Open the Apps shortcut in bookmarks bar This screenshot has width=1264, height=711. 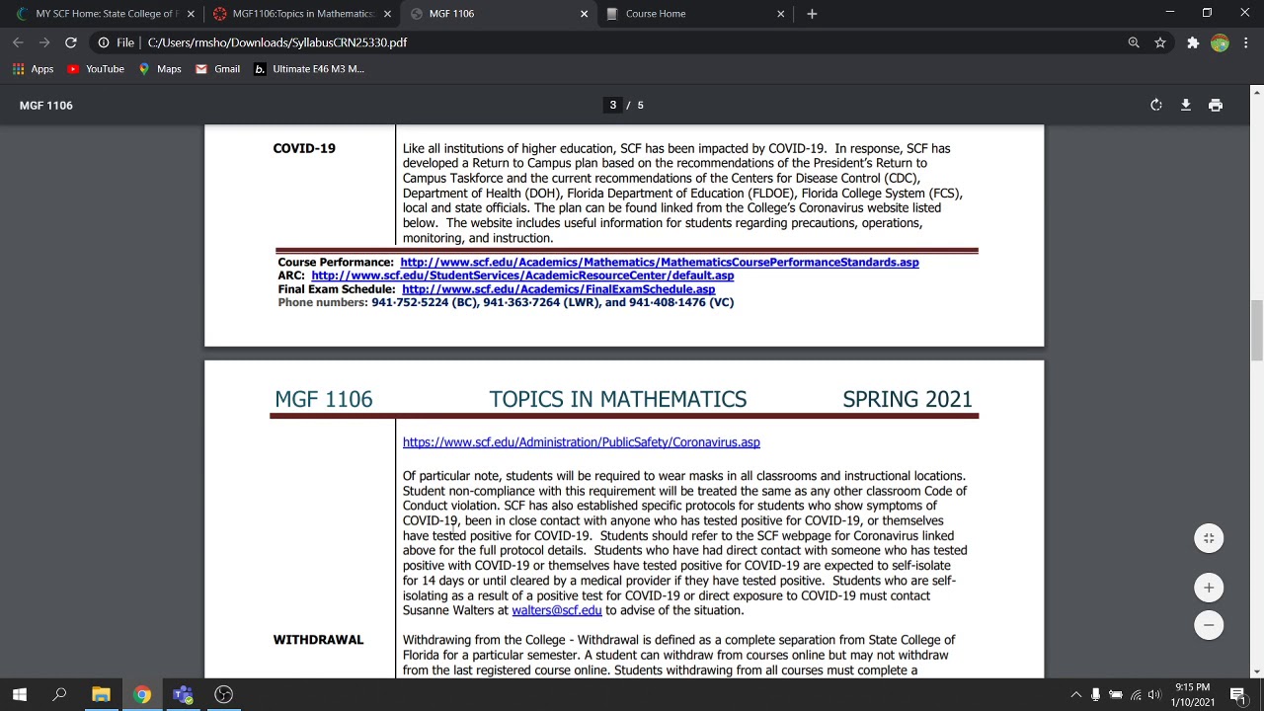34,69
